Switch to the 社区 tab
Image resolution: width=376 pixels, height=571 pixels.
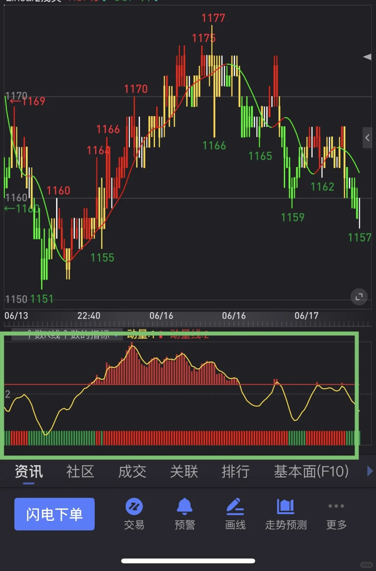80,472
